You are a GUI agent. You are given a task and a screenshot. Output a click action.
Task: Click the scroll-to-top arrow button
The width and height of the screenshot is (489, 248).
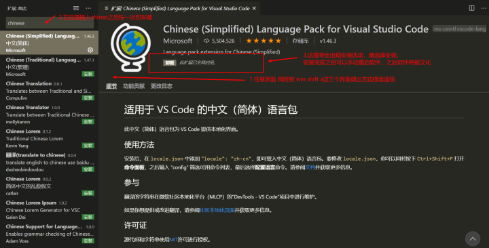(x=473, y=239)
